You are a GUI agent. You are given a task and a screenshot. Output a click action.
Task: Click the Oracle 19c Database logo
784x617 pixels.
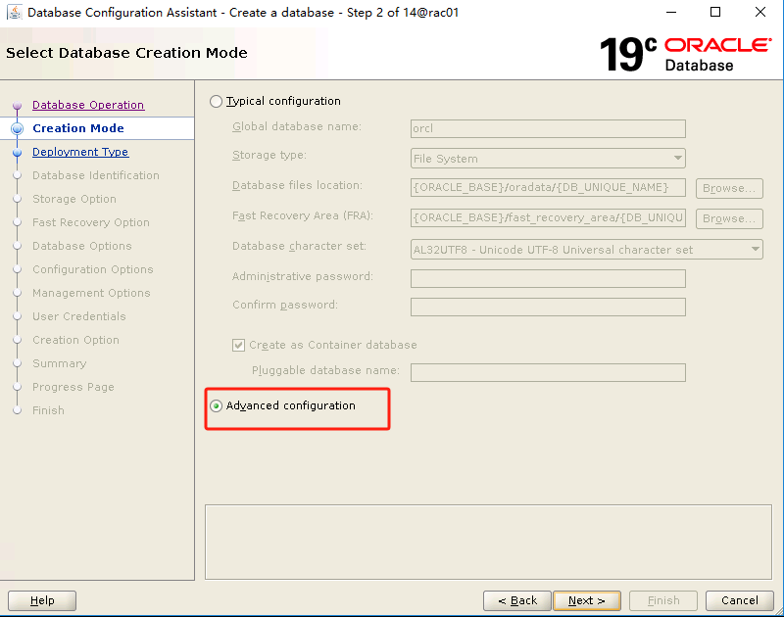685,55
